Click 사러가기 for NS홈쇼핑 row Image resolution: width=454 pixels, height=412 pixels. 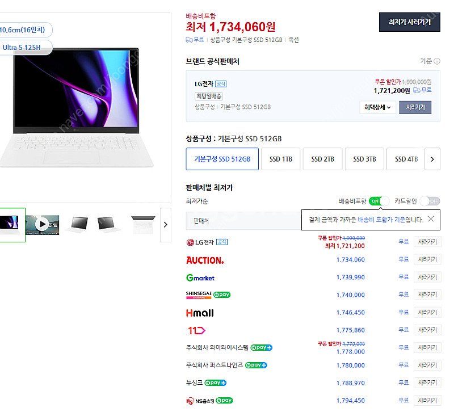point(427,401)
